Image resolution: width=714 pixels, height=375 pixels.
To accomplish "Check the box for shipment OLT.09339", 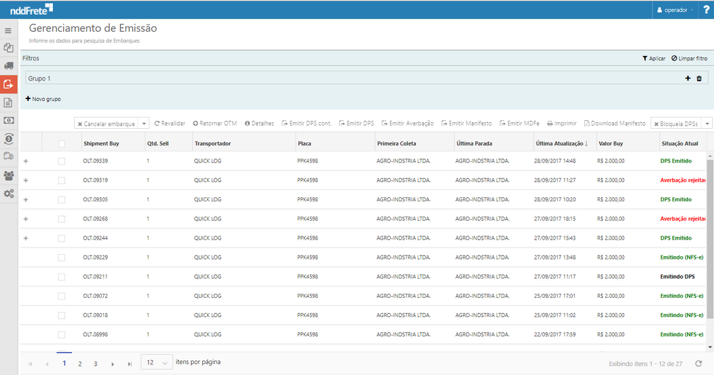I will pyautogui.click(x=61, y=161).
